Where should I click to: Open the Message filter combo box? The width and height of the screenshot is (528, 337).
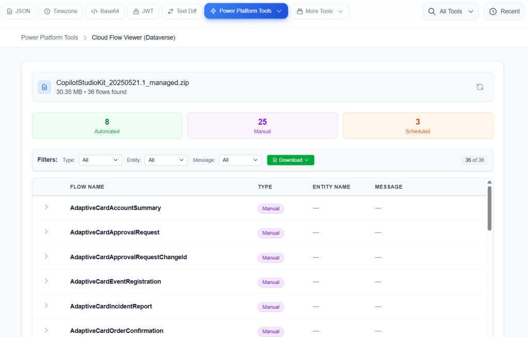click(241, 160)
